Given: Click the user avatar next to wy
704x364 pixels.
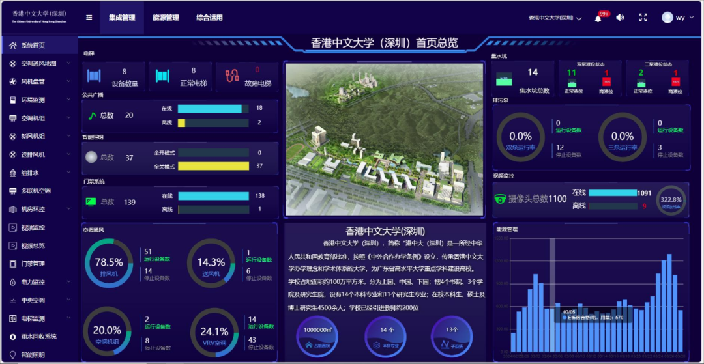Looking at the screenshot, I should click(667, 18).
